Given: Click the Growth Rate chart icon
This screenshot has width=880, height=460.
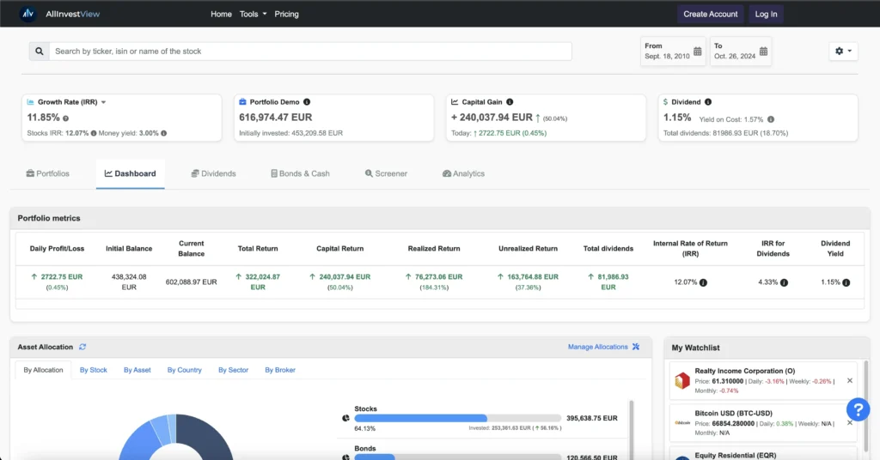Looking at the screenshot, I should pyautogui.click(x=30, y=102).
